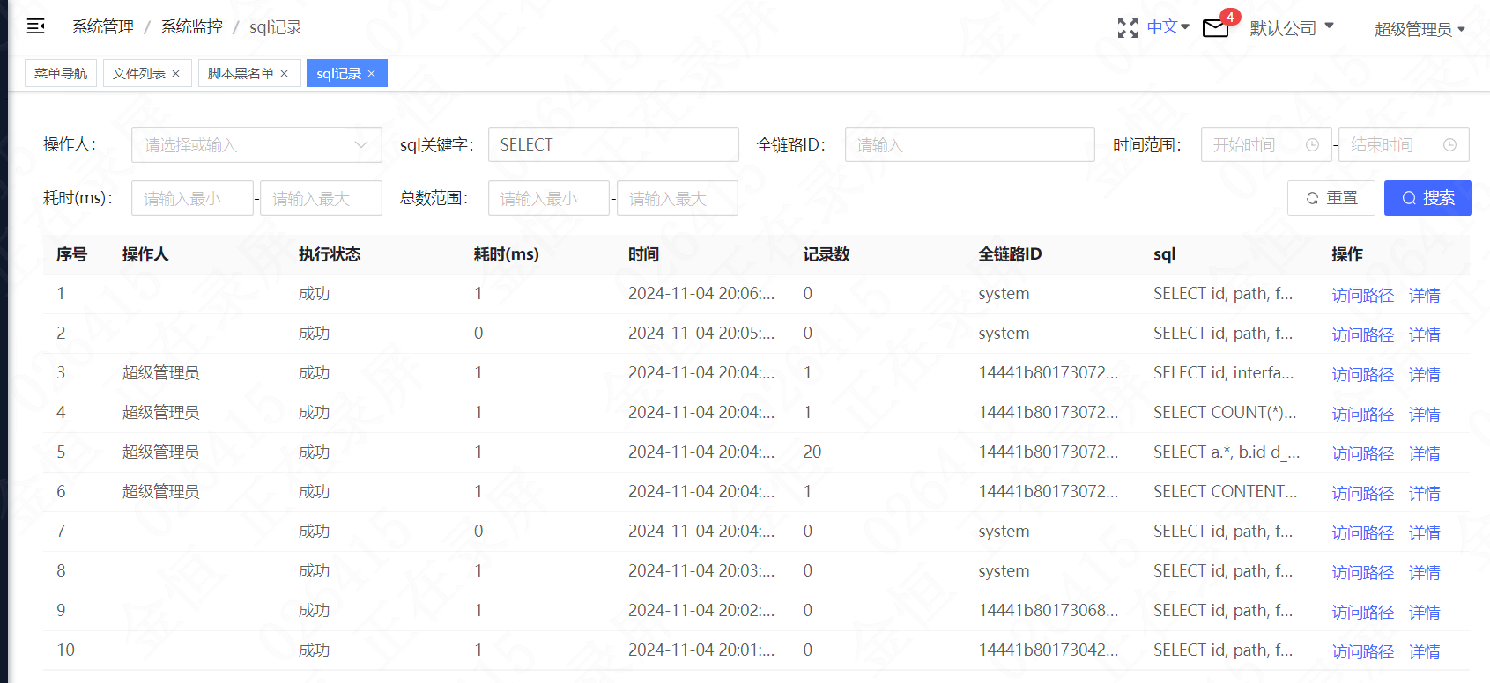Screen dimensions: 1490x683
Task: Open 访问路径 for row 9
Action: (x=1362, y=613)
